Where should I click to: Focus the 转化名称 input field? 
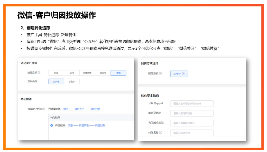point(192,133)
